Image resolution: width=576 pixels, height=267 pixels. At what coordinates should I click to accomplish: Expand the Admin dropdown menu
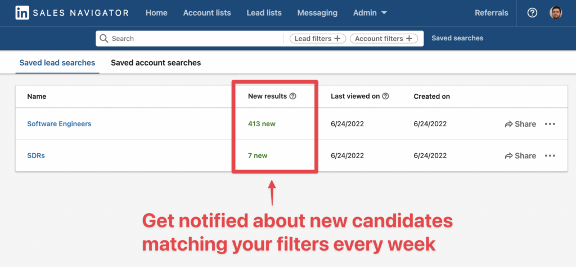tap(370, 13)
